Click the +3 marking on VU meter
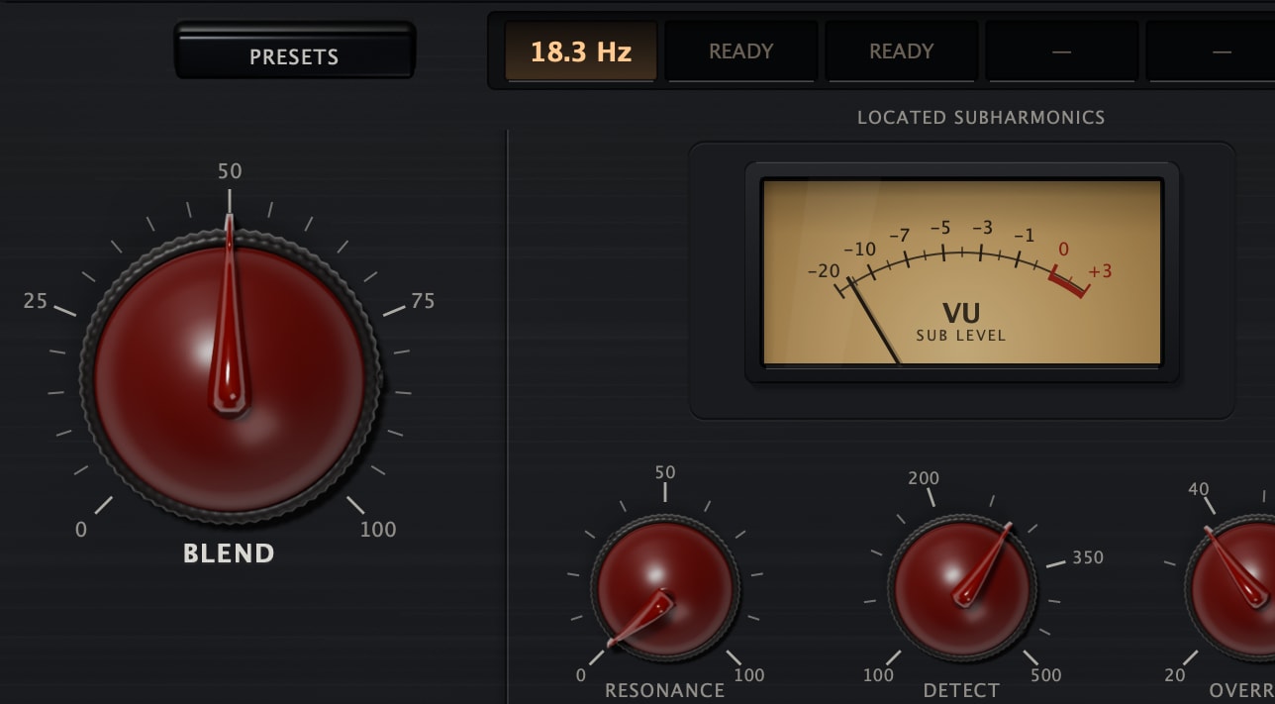Image resolution: width=1275 pixels, height=704 pixels. pos(1100,271)
